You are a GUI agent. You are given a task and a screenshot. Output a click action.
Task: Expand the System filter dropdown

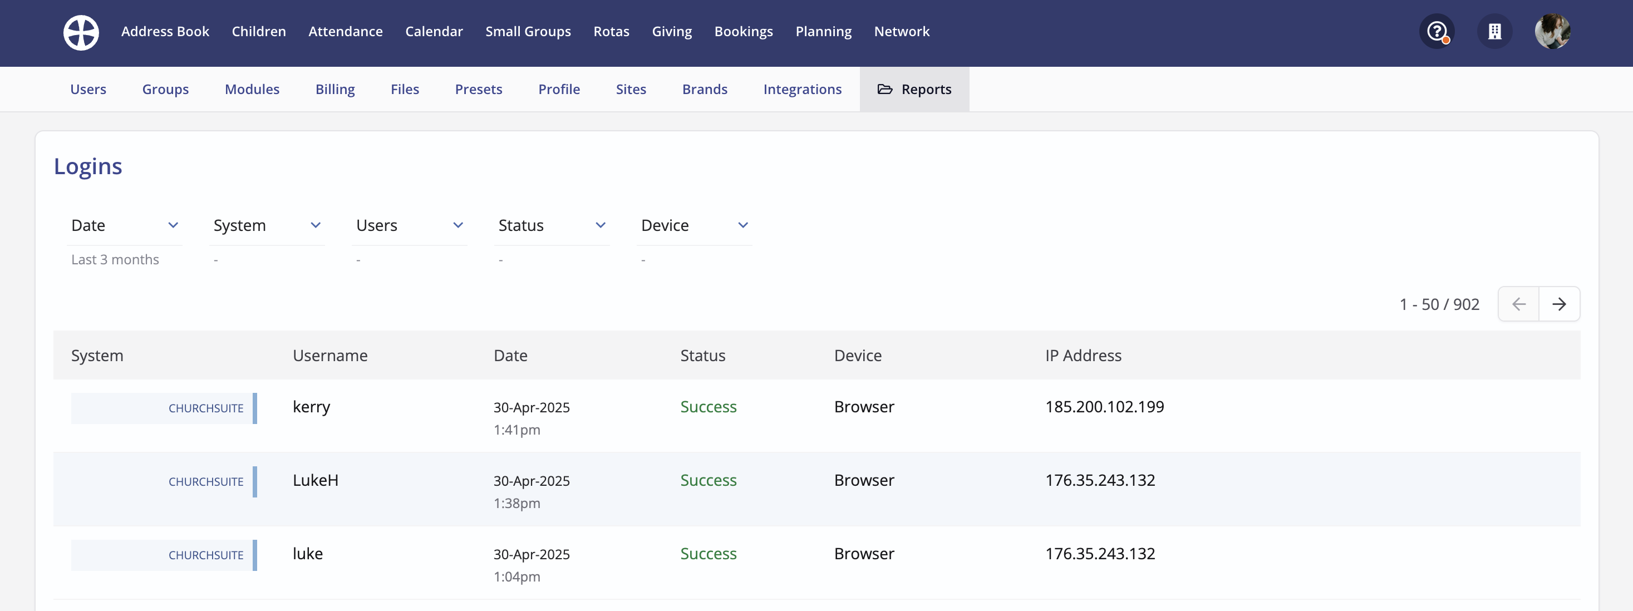[x=267, y=225]
